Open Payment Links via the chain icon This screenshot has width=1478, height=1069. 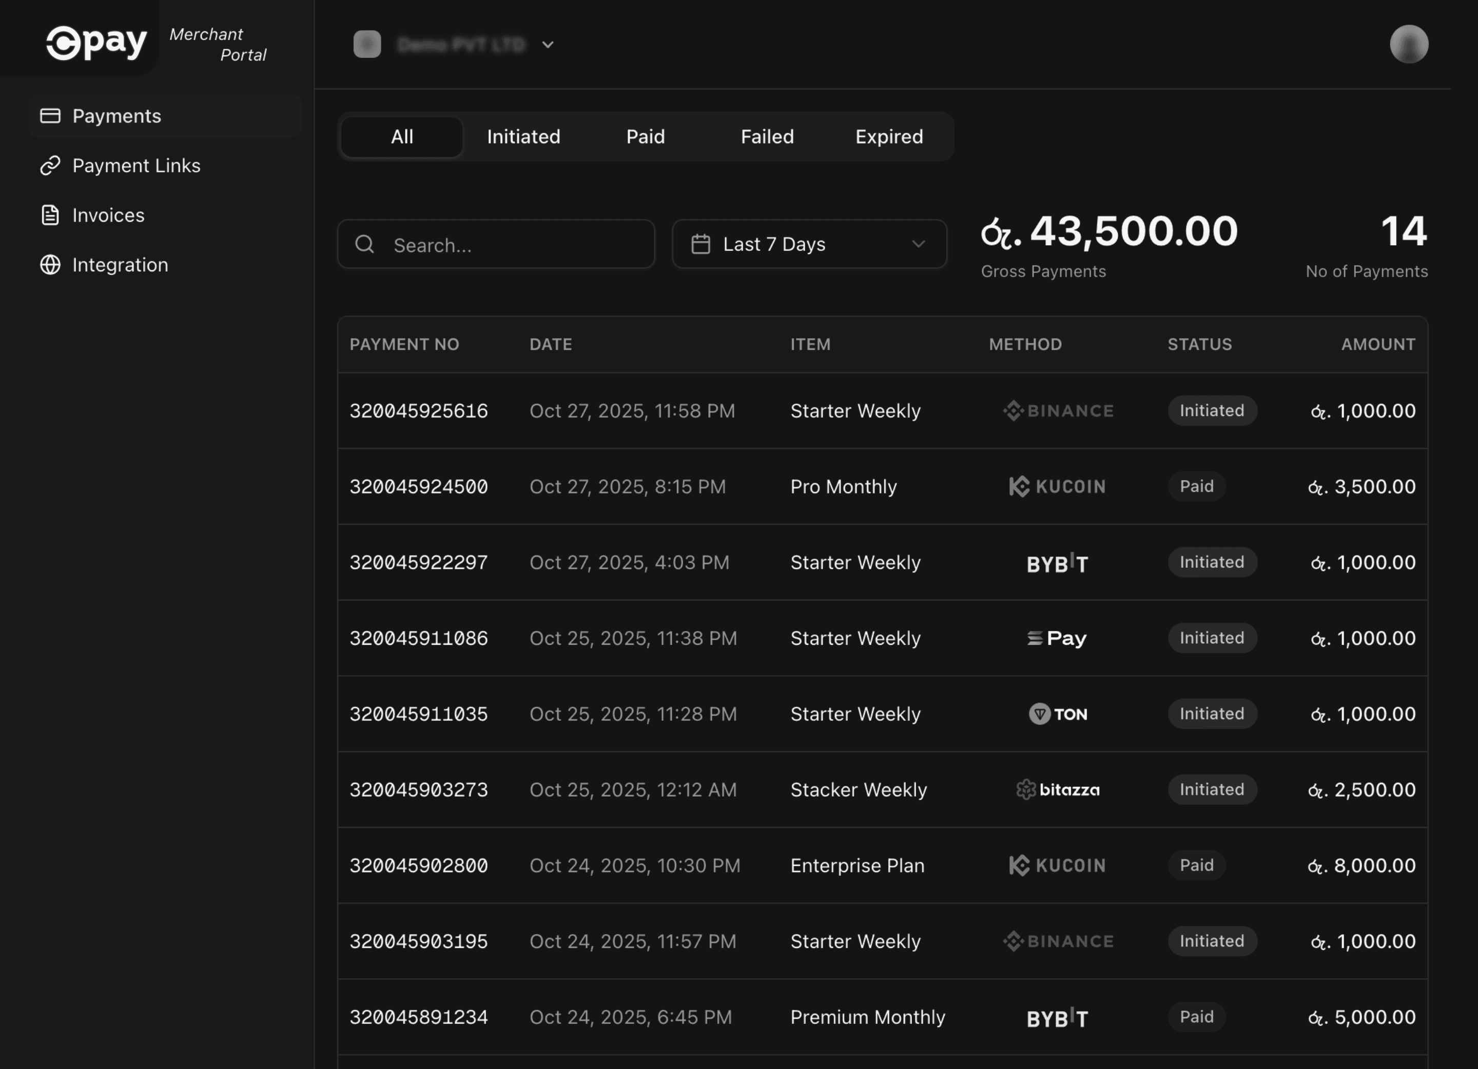click(50, 166)
